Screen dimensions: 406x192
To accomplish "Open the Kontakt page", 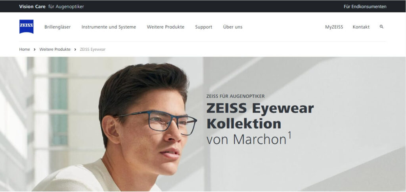I will pos(361,27).
